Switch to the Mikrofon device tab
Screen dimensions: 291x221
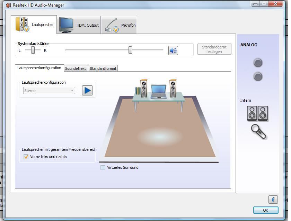pos(119,25)
